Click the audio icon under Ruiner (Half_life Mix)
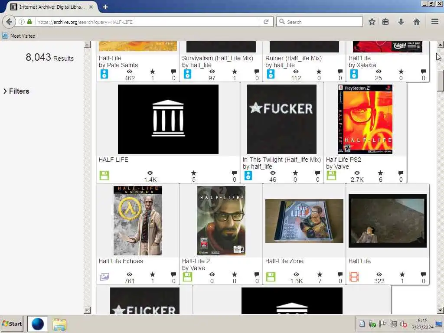This screenshot has width=444, height=333. click(x=271, y=74)
